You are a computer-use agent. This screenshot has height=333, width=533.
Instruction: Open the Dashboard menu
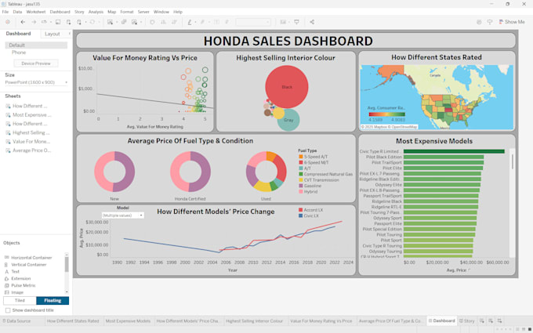tap(60, 12)
